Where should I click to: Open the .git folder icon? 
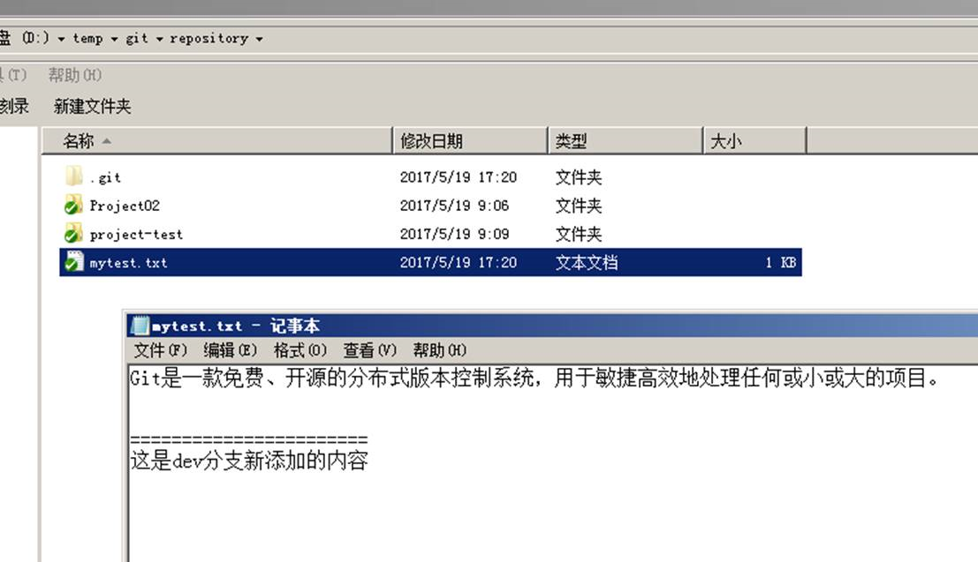tap(73, 176)
